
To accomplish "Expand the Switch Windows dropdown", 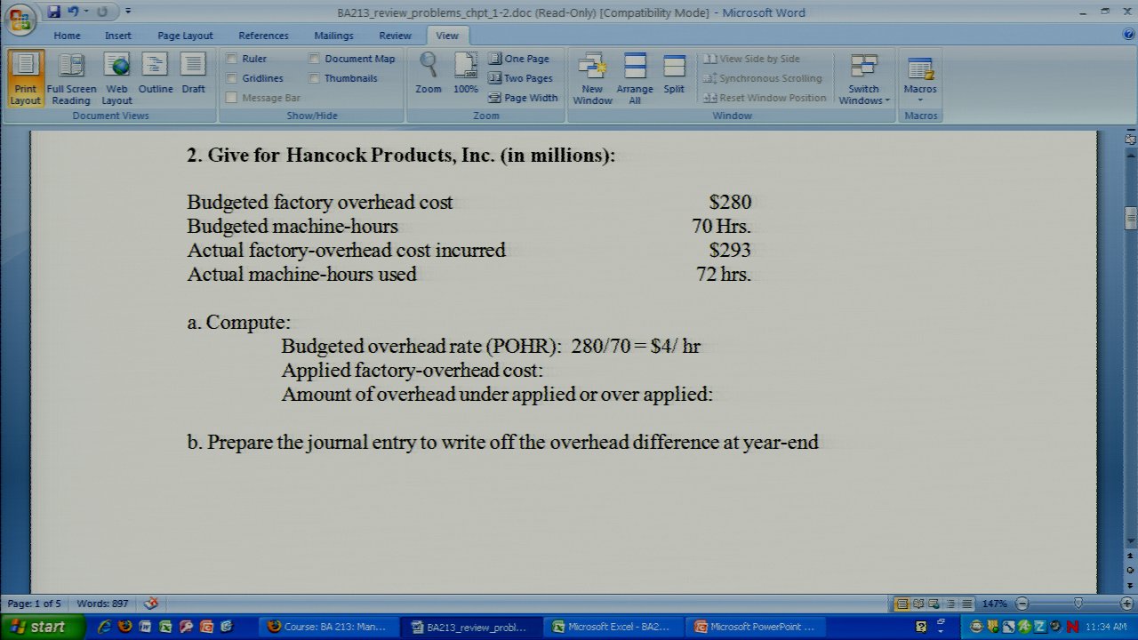I will tap(863, 80).
